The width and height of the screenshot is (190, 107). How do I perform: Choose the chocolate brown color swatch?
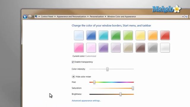tap(140, 48)
